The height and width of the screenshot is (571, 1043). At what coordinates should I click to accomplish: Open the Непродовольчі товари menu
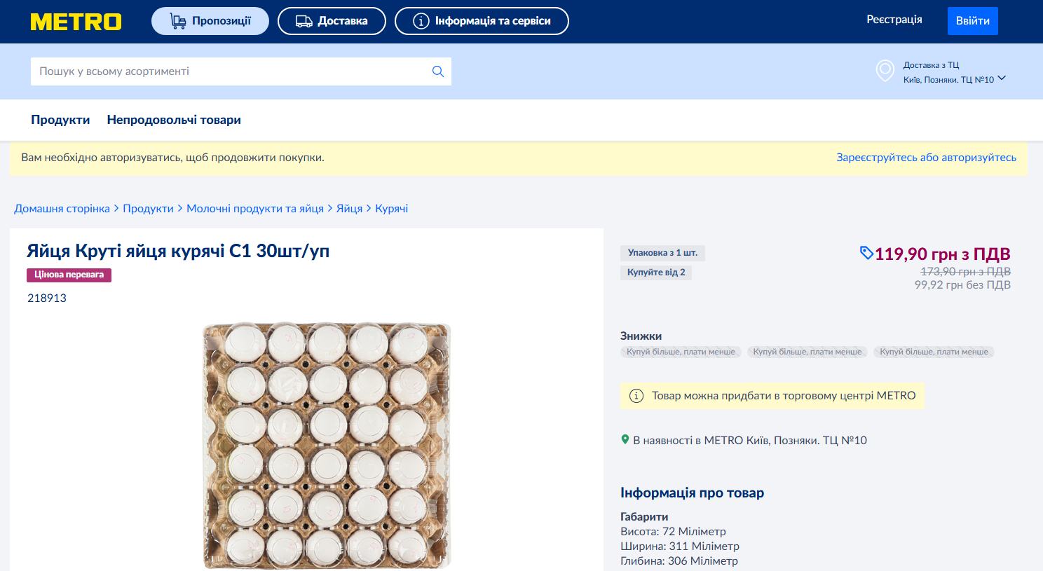pos(174,120)
